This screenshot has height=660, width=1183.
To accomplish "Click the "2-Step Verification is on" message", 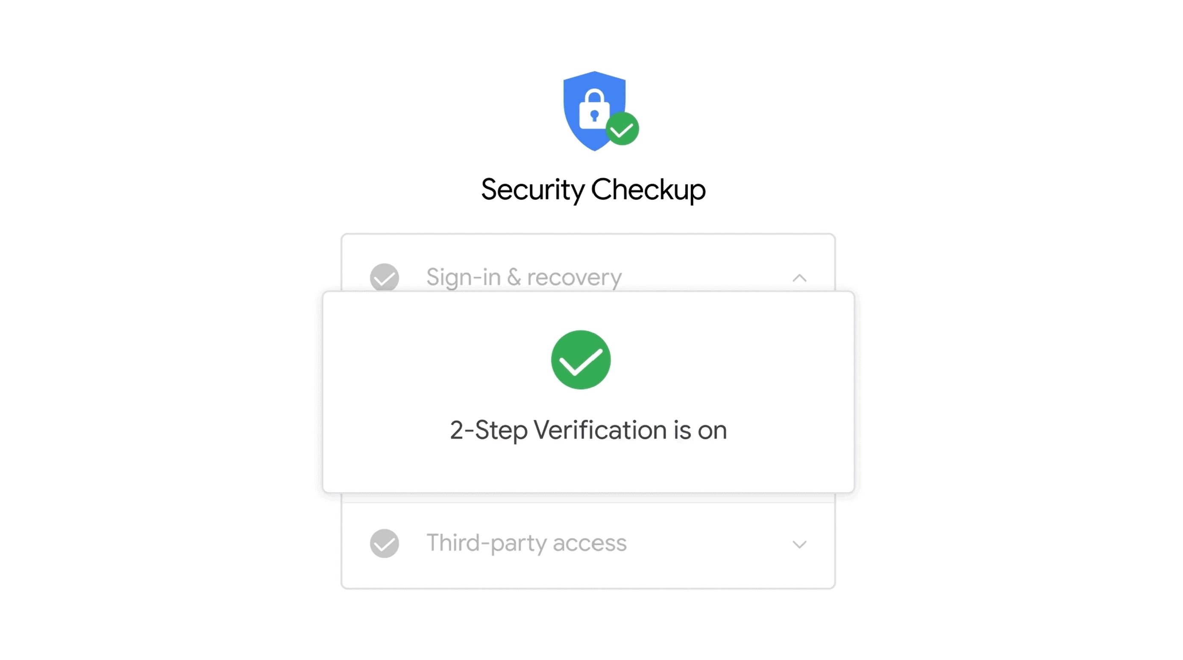I will (x=588, y=430).
